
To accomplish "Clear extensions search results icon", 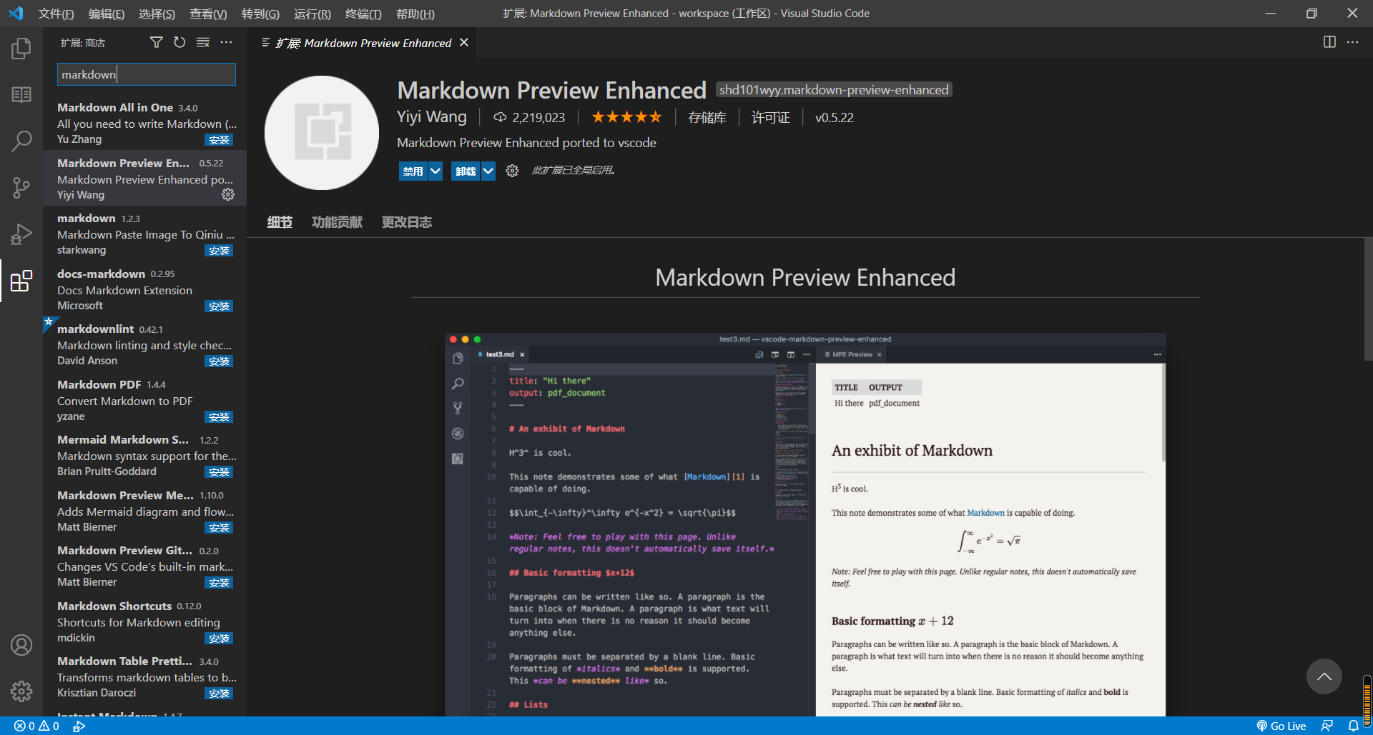I will point(203,43).
